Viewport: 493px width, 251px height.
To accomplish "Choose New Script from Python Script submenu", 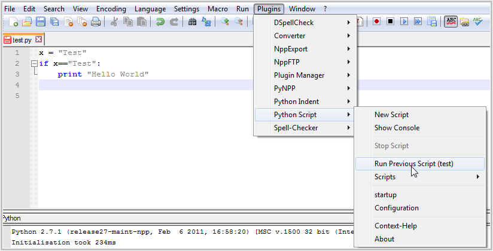I will tap(420, 115).
